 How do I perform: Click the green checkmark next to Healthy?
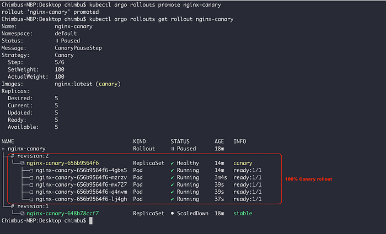tap(172, 163)
